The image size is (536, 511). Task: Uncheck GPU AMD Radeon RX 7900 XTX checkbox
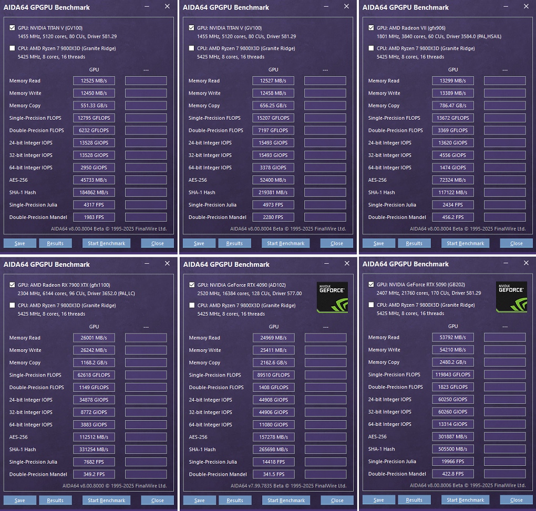tap(12, 285)
